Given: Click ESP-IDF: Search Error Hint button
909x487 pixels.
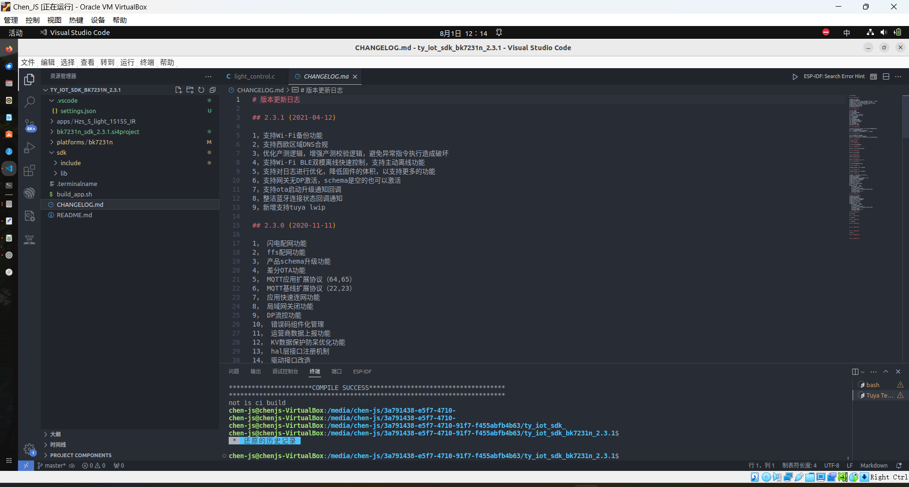Looking at the screenshot, I should click(834, 77).
